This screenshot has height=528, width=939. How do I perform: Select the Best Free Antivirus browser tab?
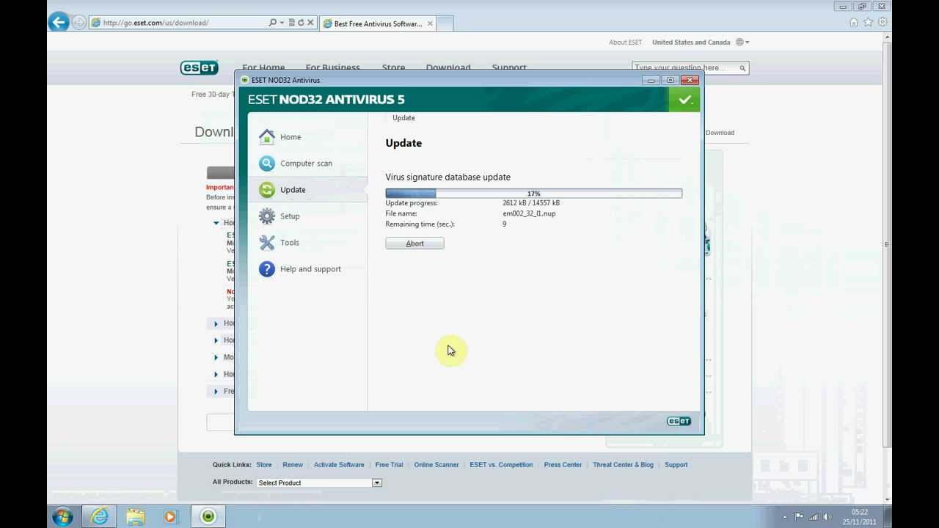coord(377,23)
